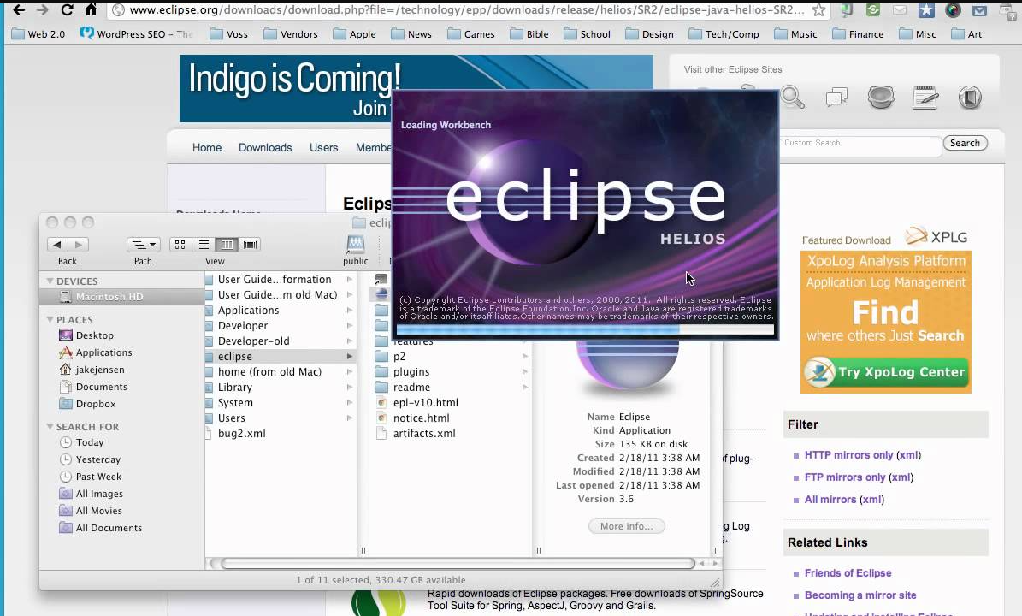
Task: Switch Finder to Cover Flow view
Action: (x=250, y=245)
